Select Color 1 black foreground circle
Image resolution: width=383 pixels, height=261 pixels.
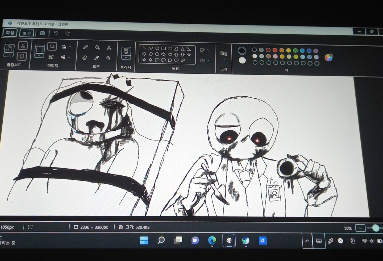pos(242,51)
